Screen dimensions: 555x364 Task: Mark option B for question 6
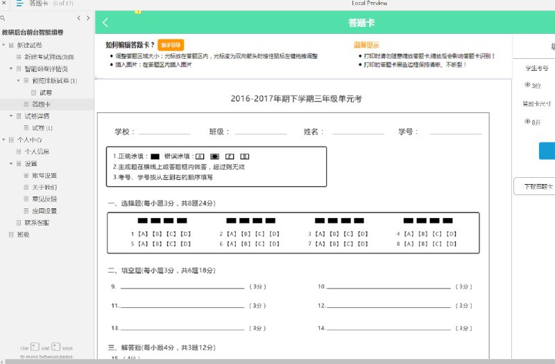[x=246, y=244]
